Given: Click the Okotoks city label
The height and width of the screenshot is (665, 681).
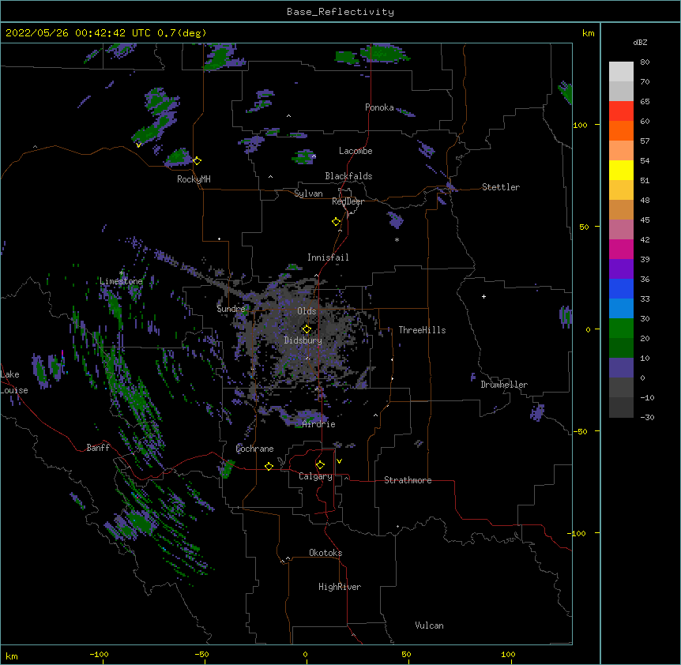Looking at the screenshot, I should 325,553.
